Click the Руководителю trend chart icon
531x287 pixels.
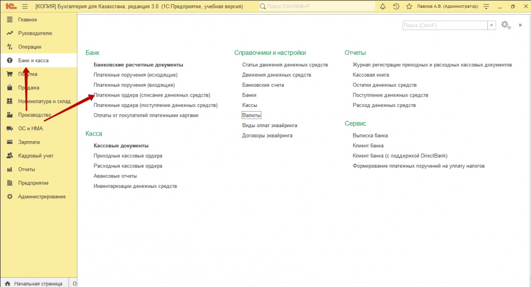coord(10,33)
